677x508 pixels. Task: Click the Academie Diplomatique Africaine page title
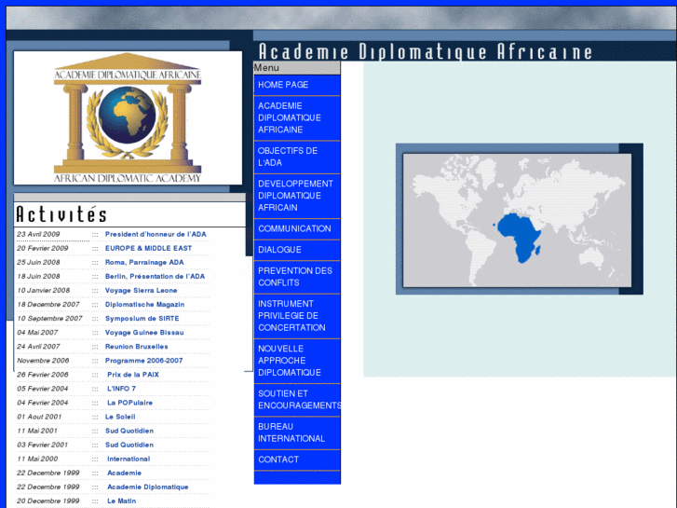coord(426,51)
